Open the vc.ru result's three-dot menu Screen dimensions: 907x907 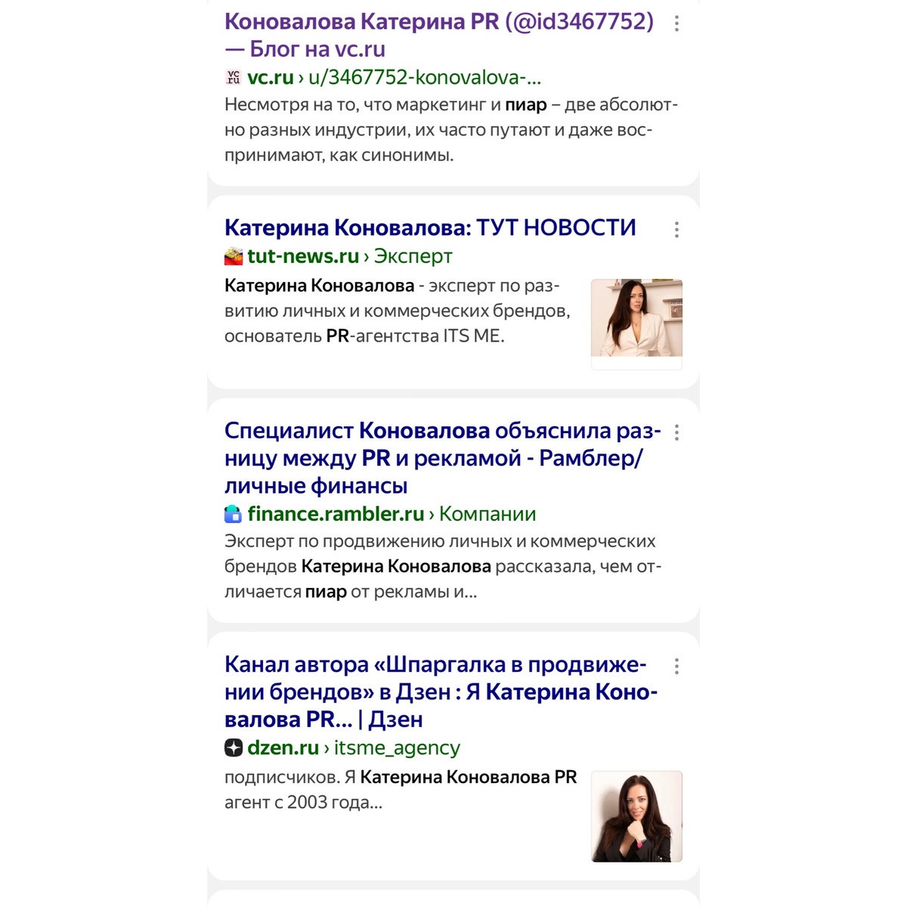[676, 23]
